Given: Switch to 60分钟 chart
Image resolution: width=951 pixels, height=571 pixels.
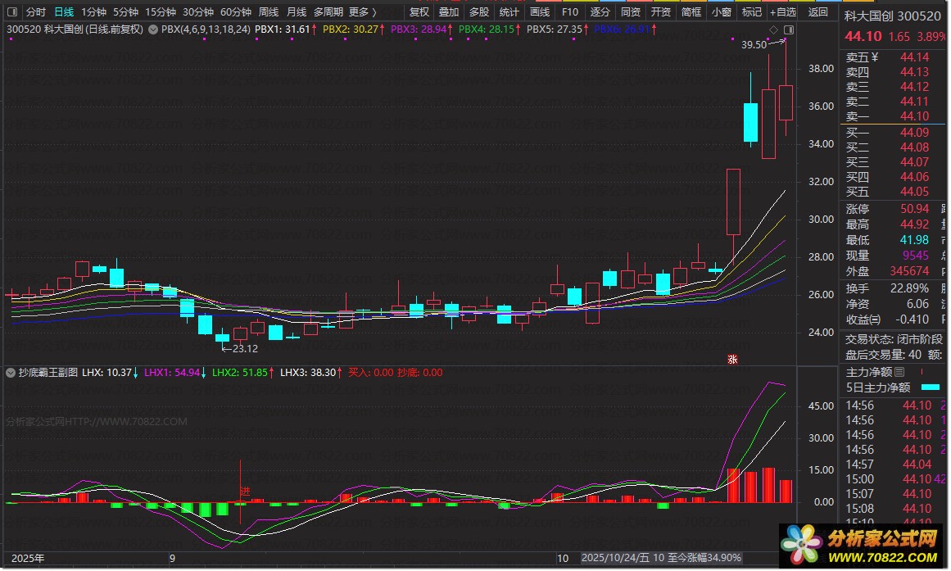Looking at the screenshot, I should point(235,11).
